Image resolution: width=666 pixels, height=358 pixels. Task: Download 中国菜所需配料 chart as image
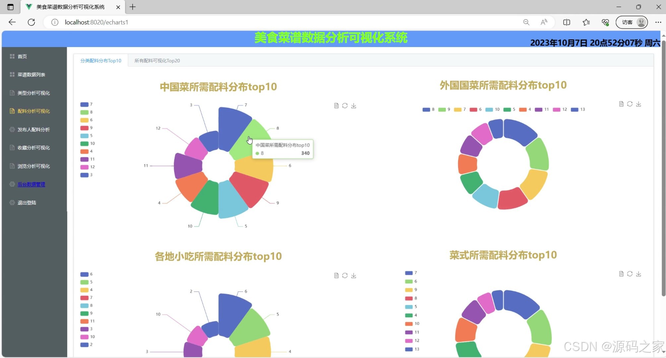click(354, 105)
